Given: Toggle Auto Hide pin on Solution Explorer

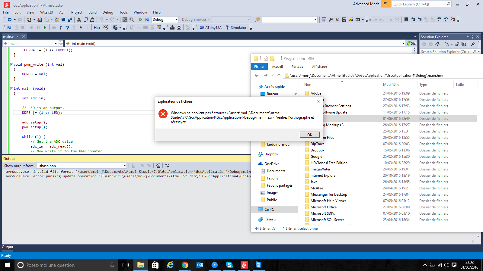Looking at the screenshot, I should pyautogui.click(x=472, y=37).
